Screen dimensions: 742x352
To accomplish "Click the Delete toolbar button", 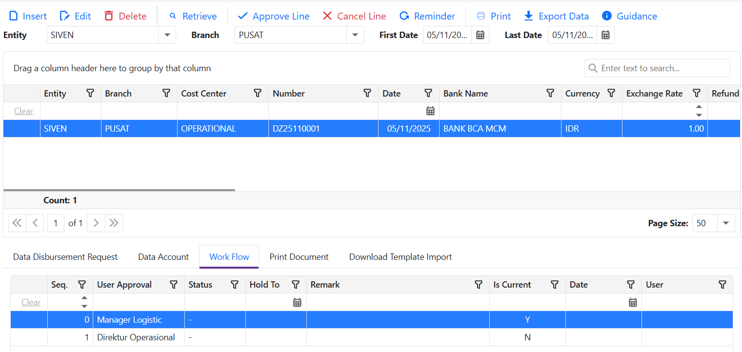I will [125, 16].
